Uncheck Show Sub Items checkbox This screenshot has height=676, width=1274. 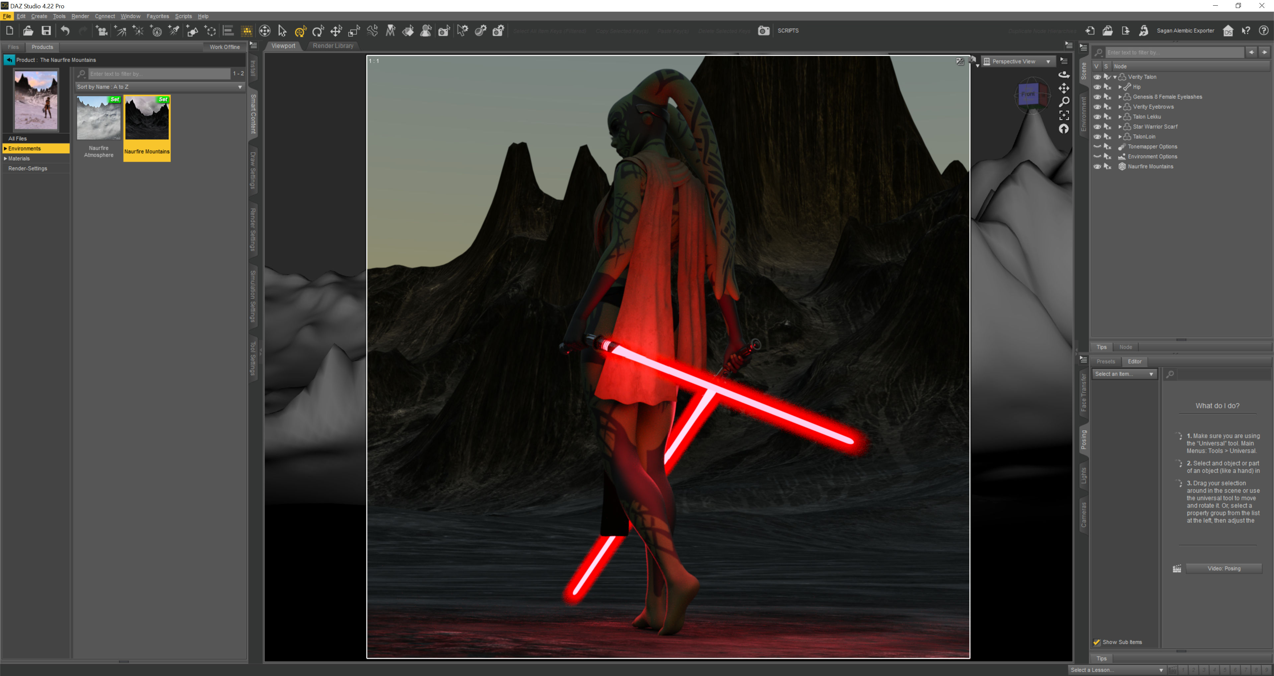click(x=1097, y=642)
